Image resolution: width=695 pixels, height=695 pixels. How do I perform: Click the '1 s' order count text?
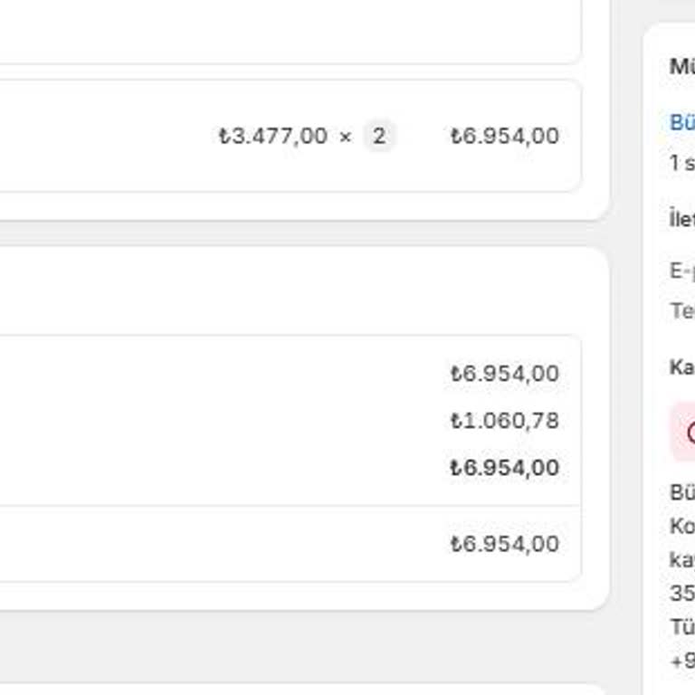tap(681, 163)
